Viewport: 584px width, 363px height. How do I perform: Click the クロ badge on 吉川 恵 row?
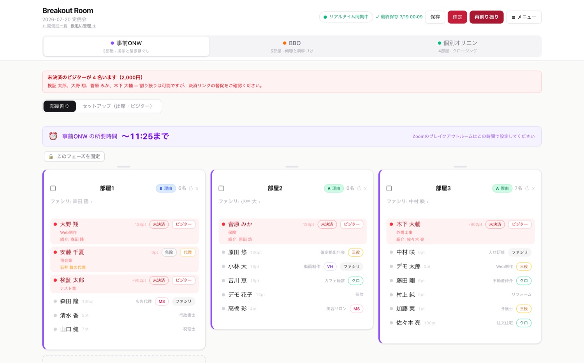coord(356,280)
